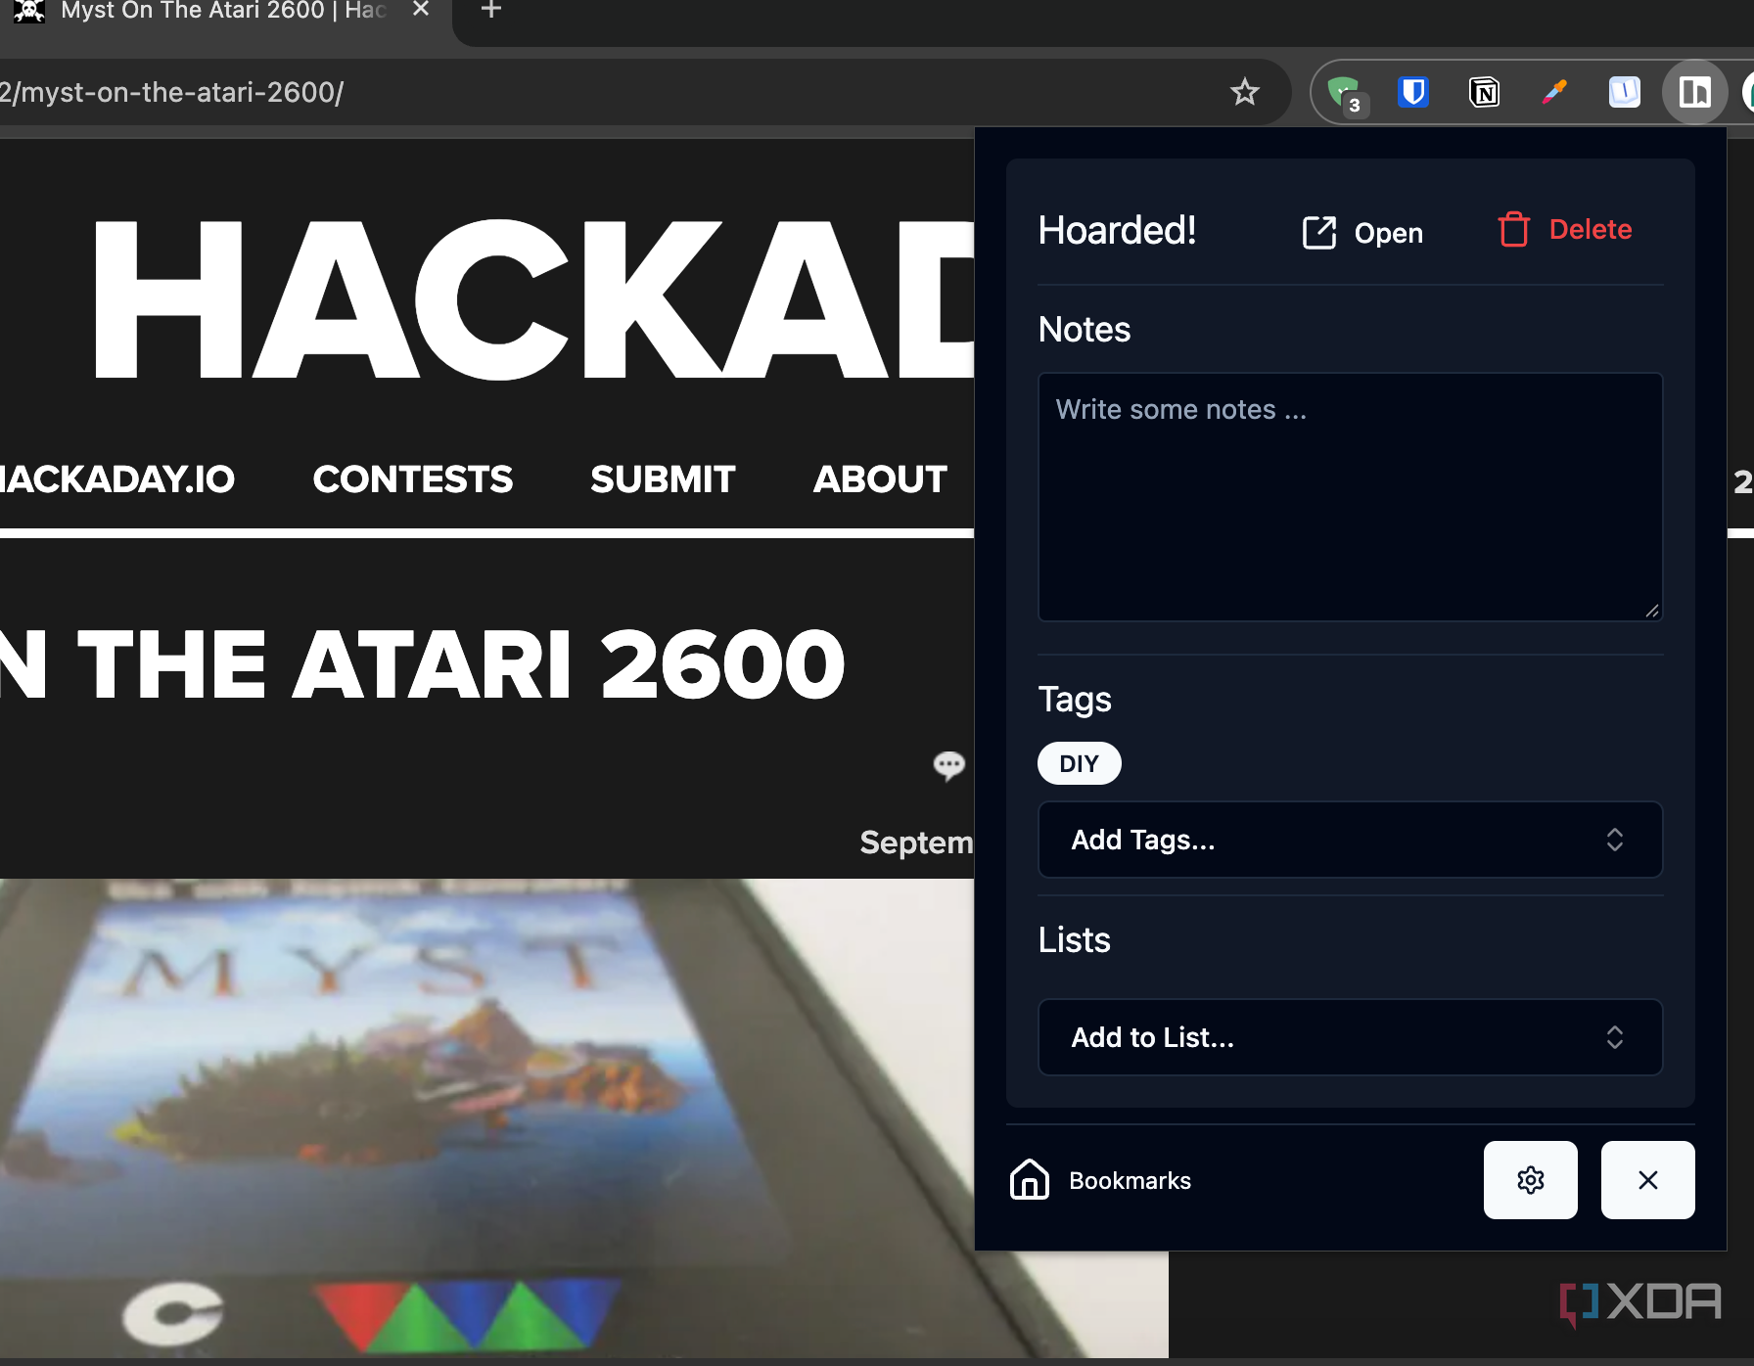Click the 'Tags' section label
Screen dimensions: 1754x1366
click(1075, 700)
